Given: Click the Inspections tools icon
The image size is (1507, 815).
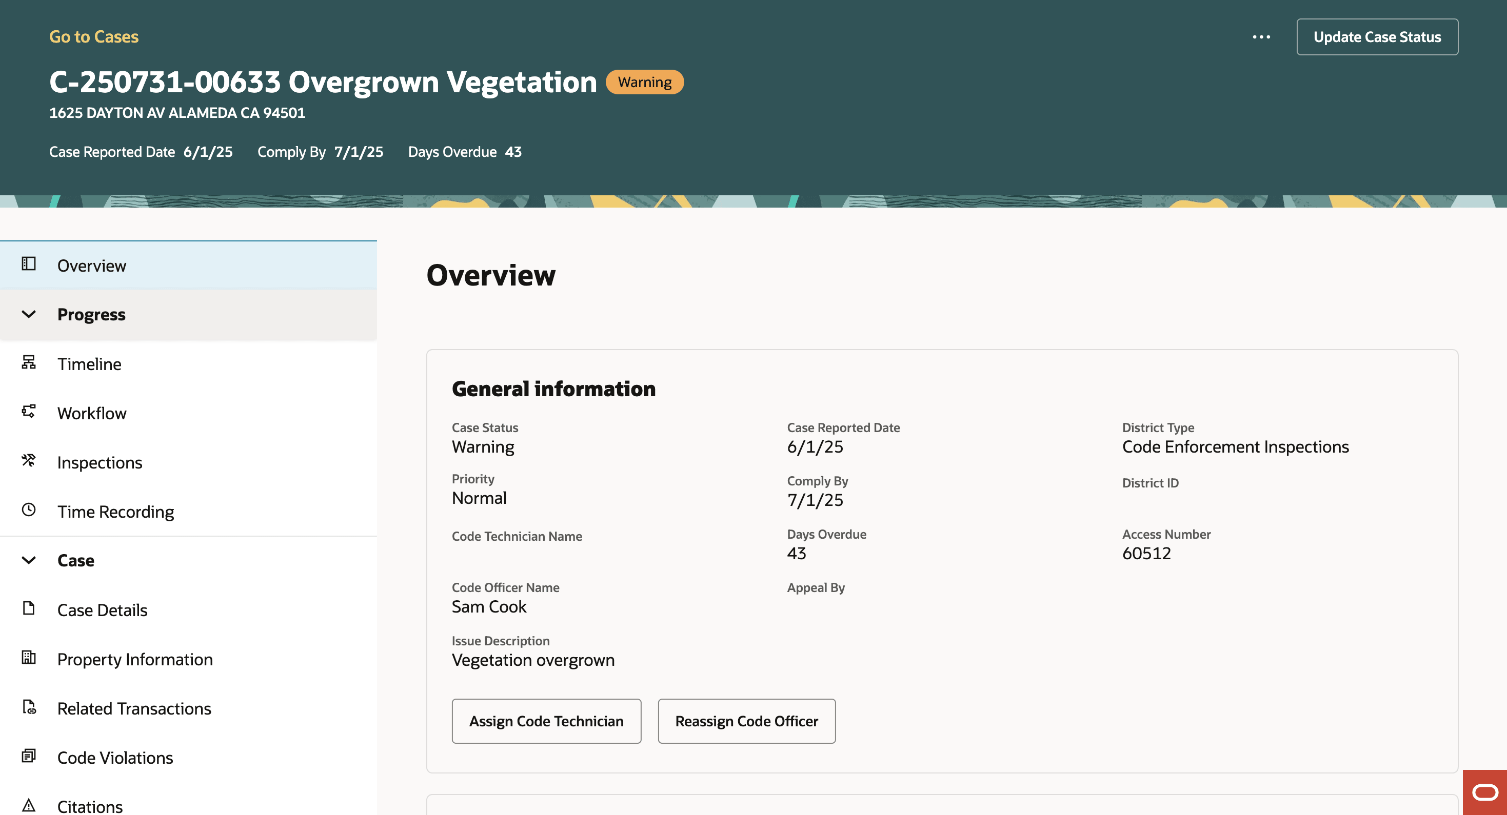Looking at the screenshot, I should [x=29, y=460].
